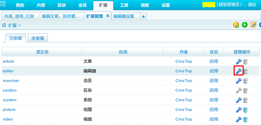Click 启用 status in section row

(214, 91)
